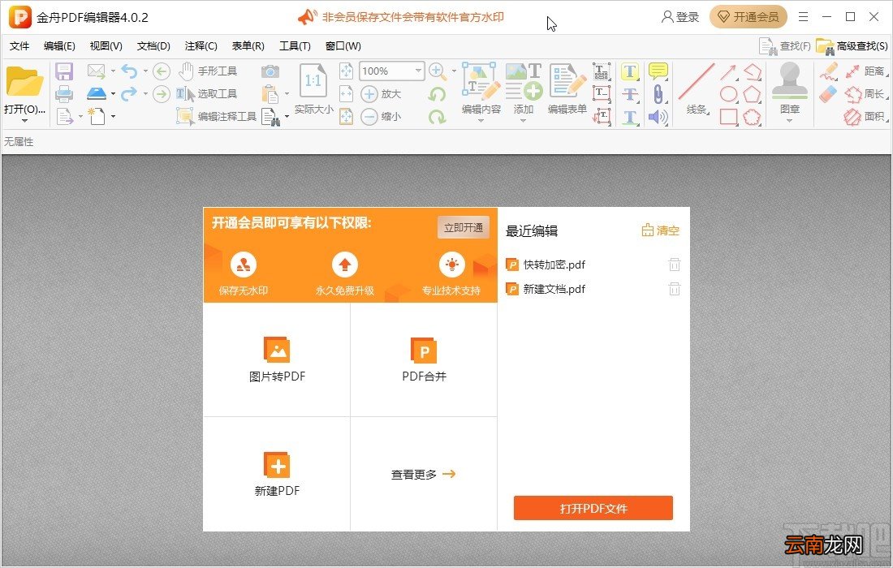
Task: Click the stamp (图章) tool
Action: pos(789,88)
